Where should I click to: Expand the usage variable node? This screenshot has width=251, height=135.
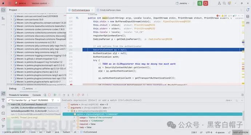tap(74, 118)
